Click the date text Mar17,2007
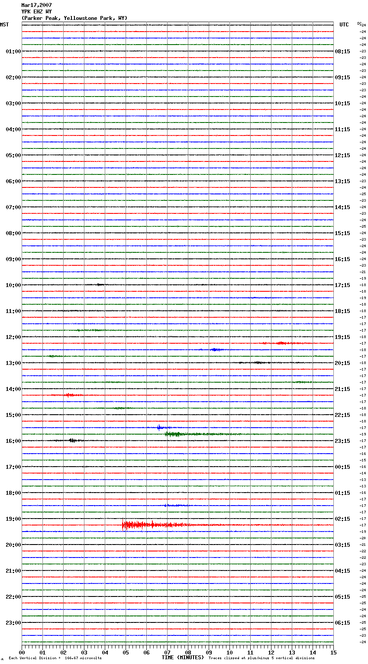 coord(36,5)
